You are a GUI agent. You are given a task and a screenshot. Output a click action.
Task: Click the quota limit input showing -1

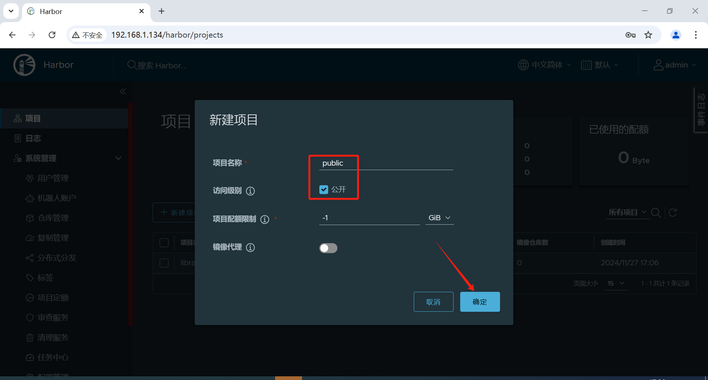point(369,218)
